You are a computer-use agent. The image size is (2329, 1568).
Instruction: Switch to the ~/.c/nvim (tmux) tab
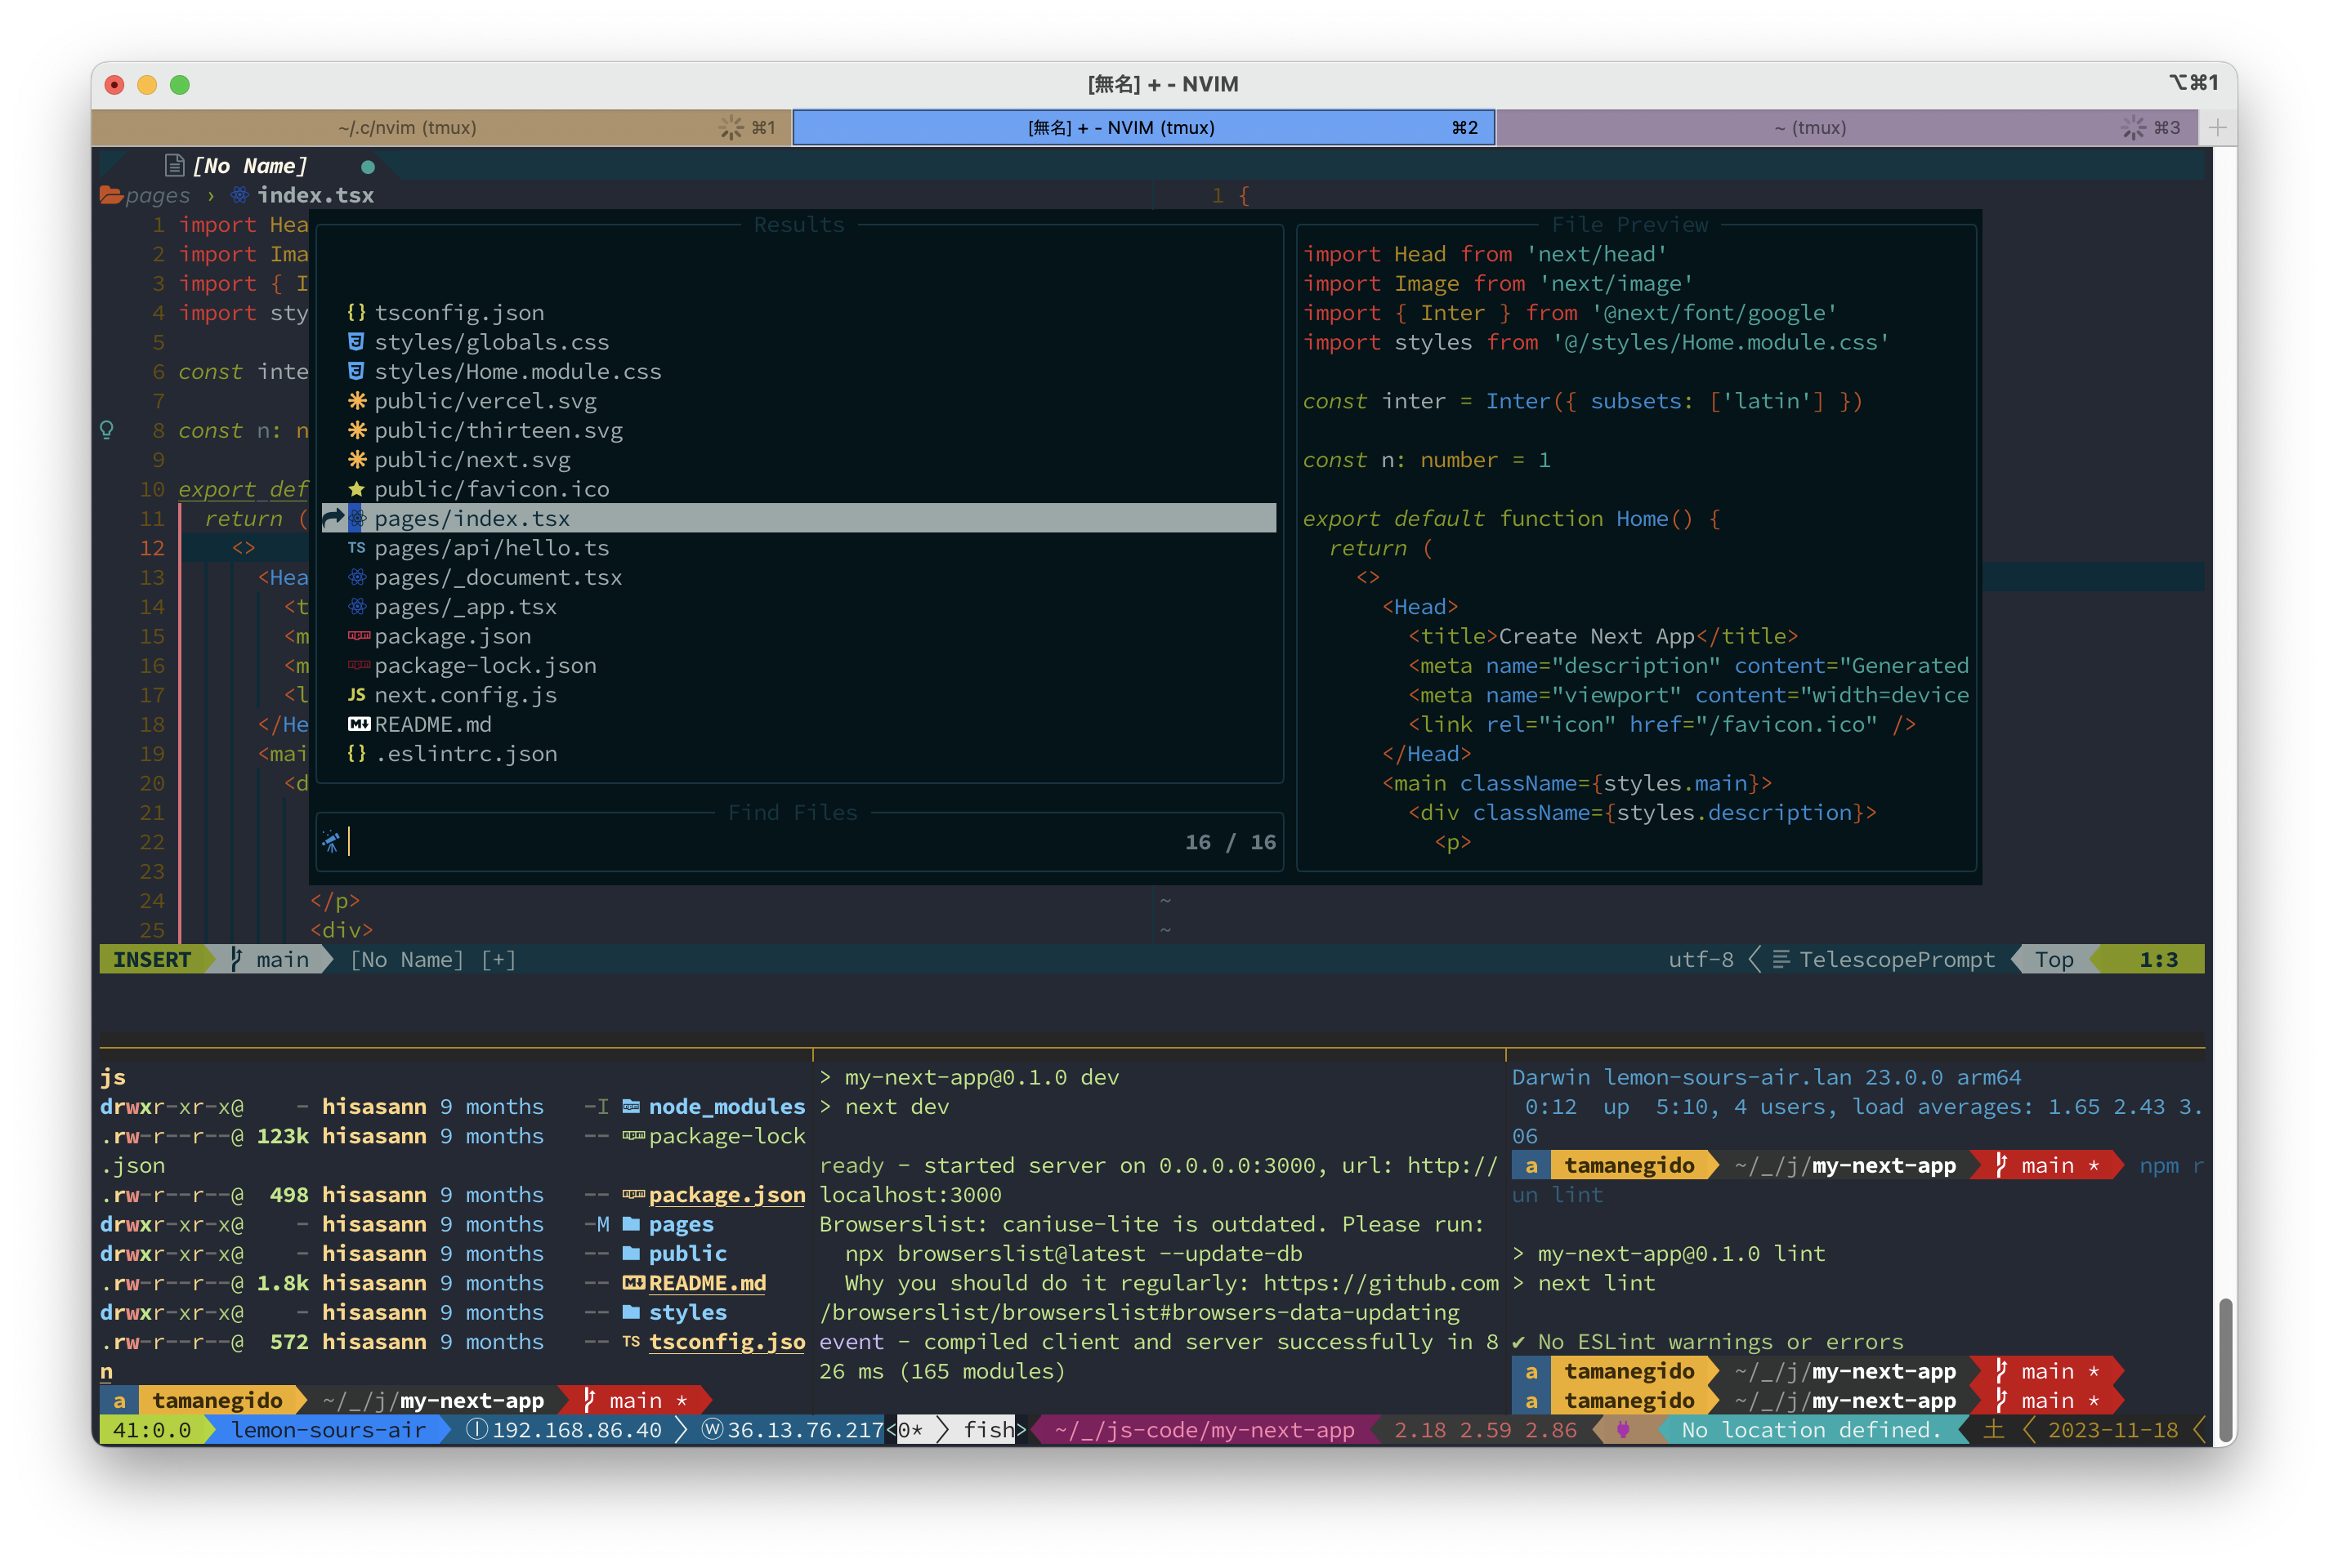click(x=407, y=128)
